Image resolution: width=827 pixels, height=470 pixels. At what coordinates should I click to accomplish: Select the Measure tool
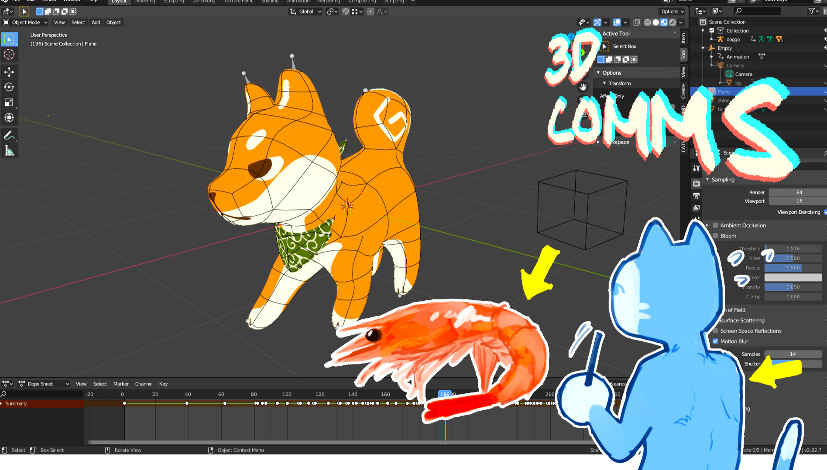pyautogui.click(x=9, y=151)
